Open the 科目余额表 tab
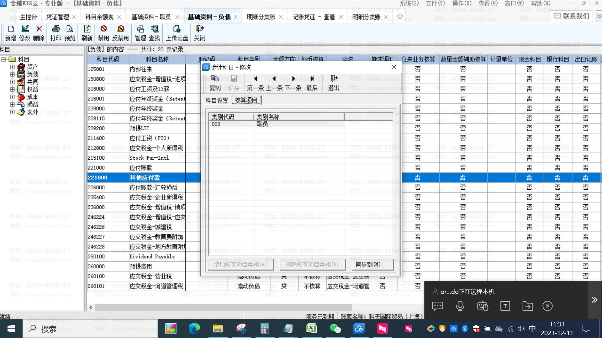Screen dimensions: 602x338 [x=99, y=17]
